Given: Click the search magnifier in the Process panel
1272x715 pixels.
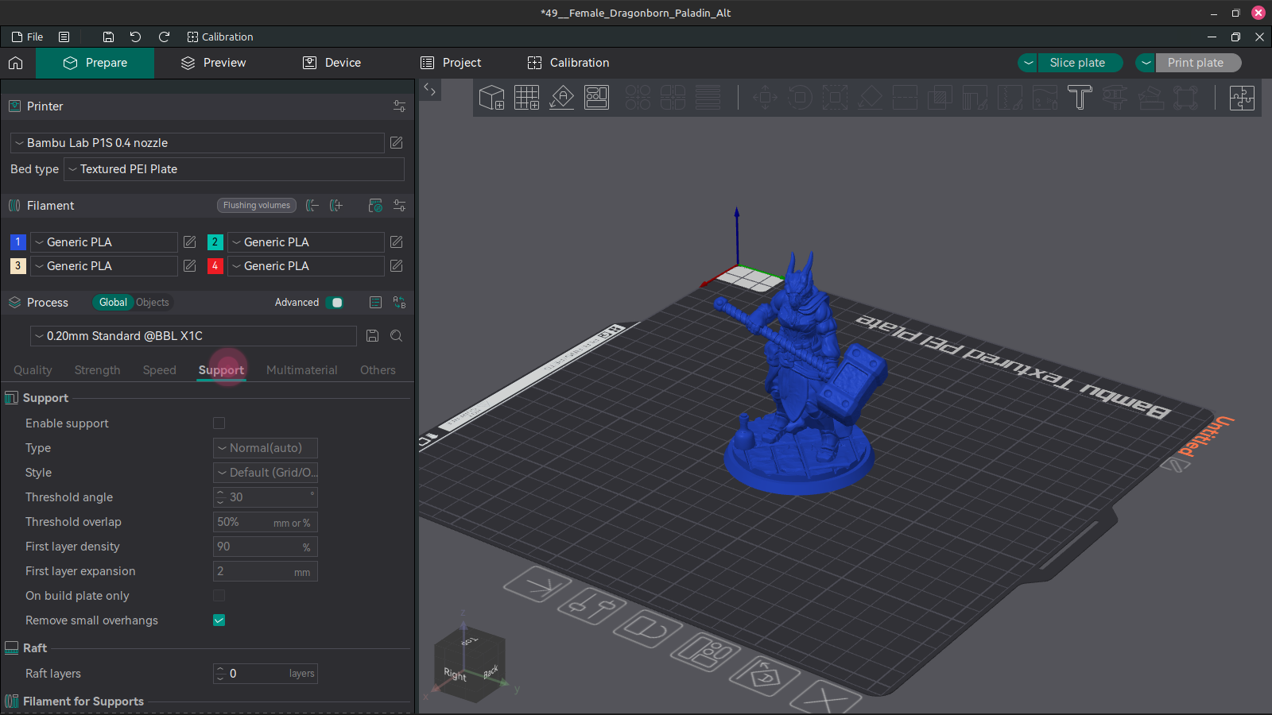Looking at the screenshot, I should coord(396,335).
